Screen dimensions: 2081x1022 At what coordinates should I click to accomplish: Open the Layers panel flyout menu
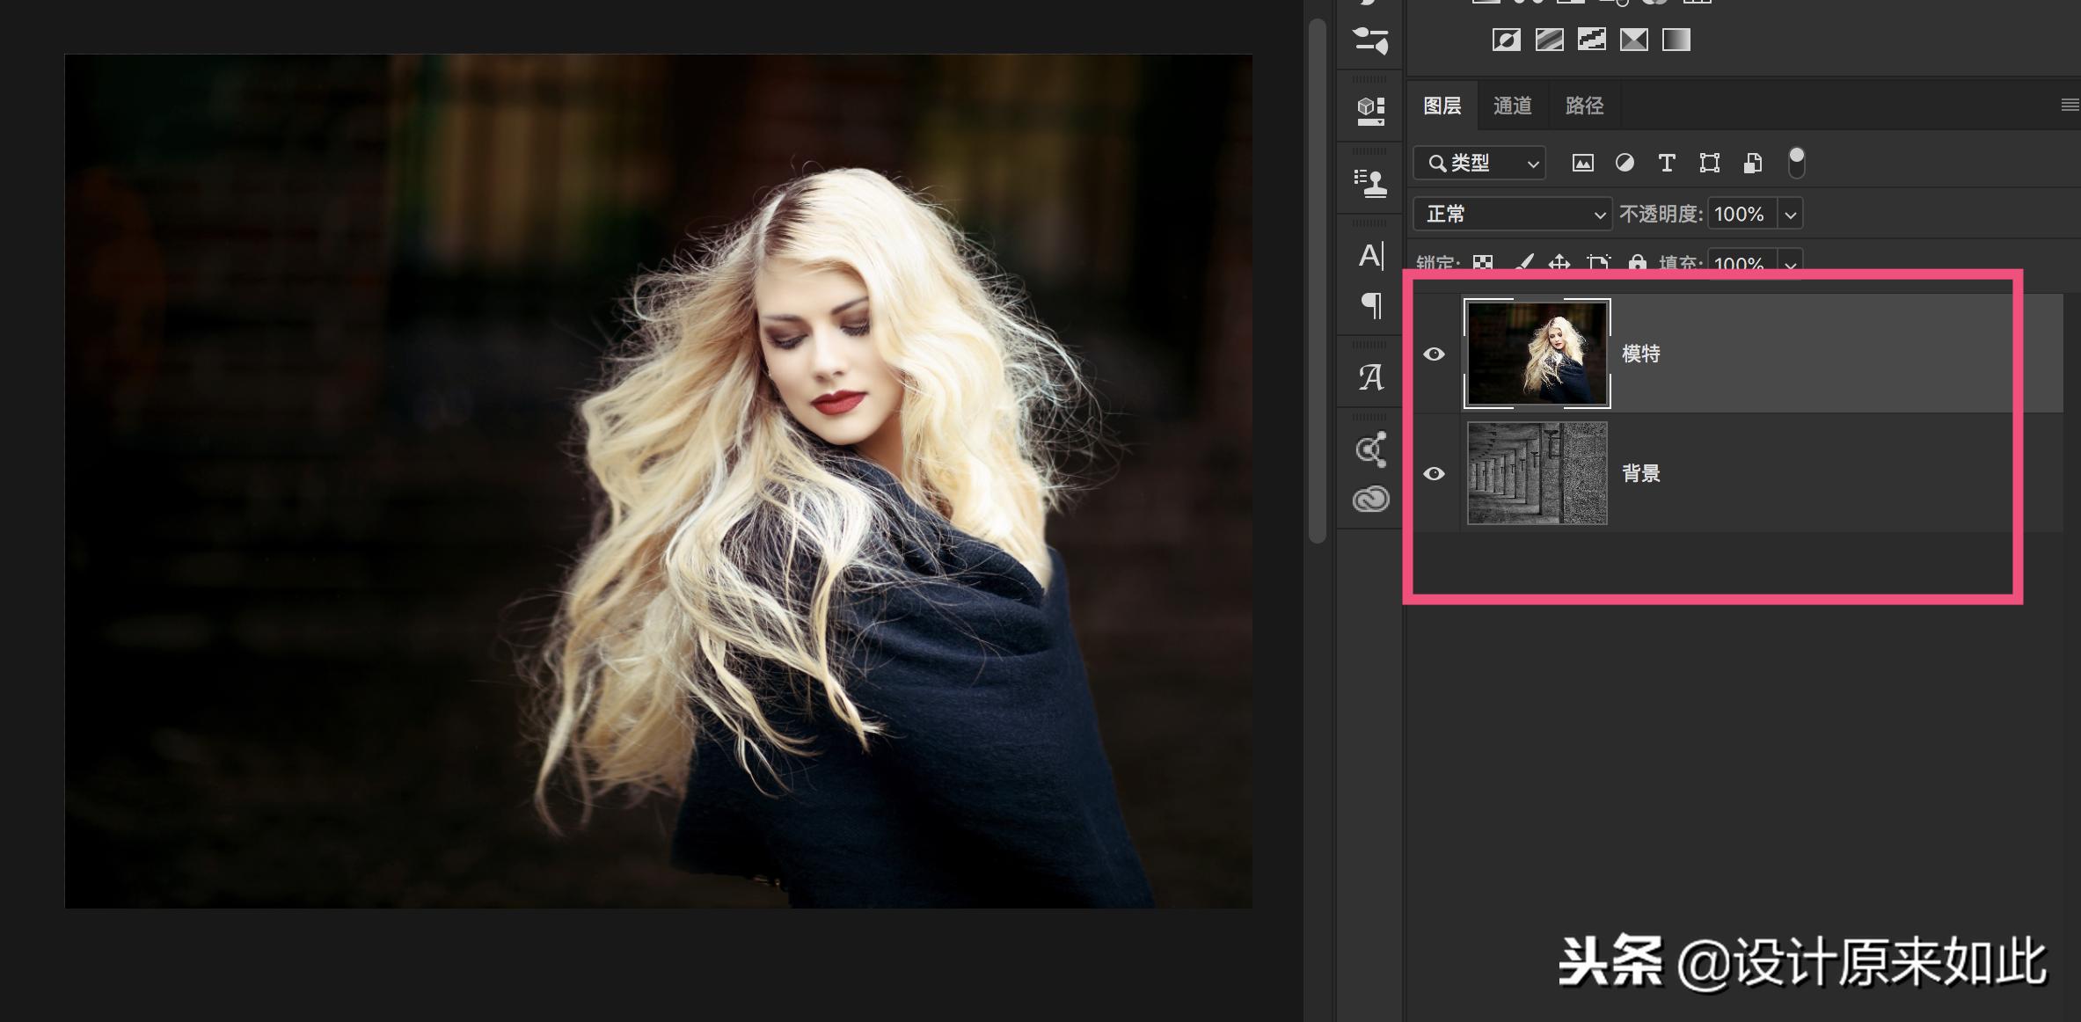point(2069,106)
